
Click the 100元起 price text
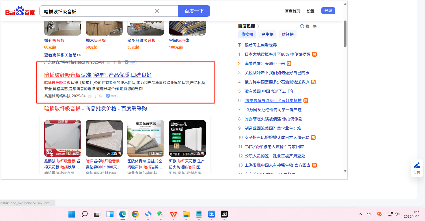[x=176, y=47]
